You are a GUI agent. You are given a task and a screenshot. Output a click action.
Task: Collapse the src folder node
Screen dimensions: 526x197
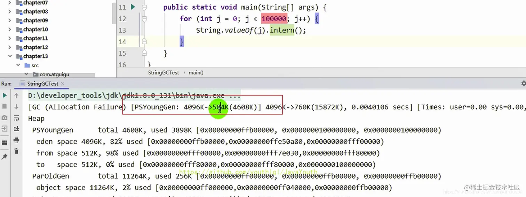[18, 65]
